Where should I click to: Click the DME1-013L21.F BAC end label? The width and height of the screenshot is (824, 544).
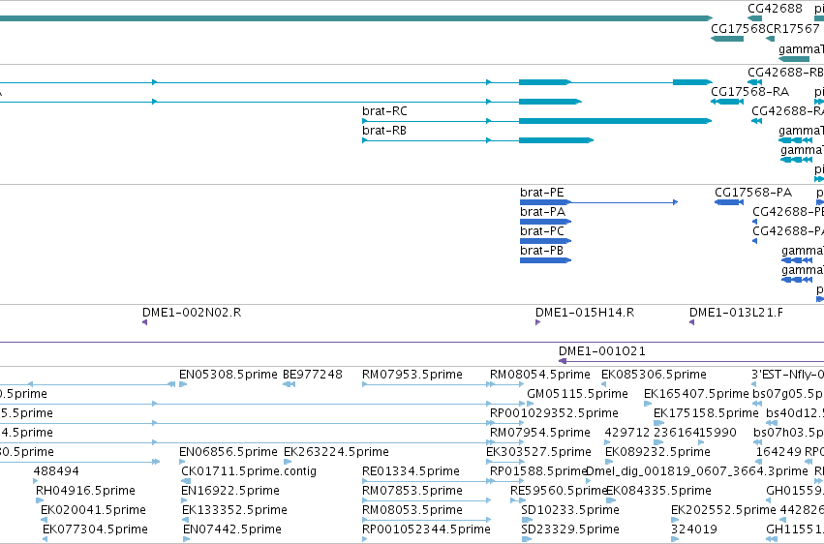coord(736,313)
